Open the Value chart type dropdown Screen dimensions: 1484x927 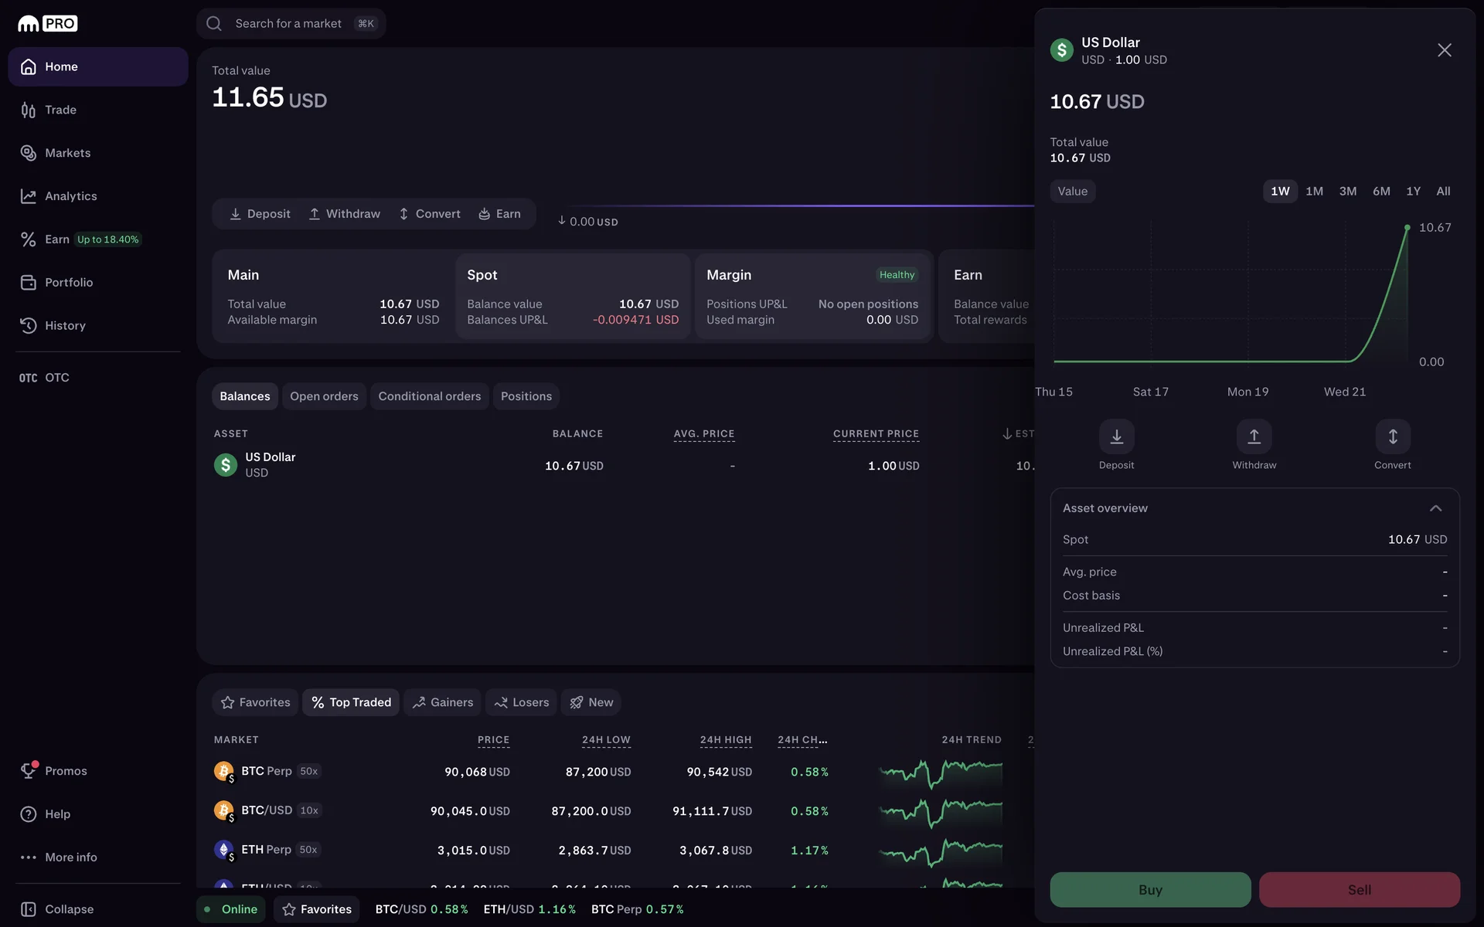tap(1072, 191)
